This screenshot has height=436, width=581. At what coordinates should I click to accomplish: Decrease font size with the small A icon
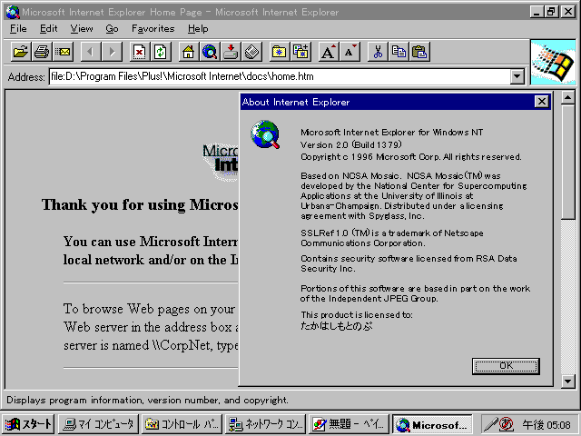[x=350, y=52]
